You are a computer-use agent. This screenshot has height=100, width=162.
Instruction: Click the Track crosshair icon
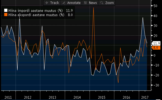click(x=47, y=3)
